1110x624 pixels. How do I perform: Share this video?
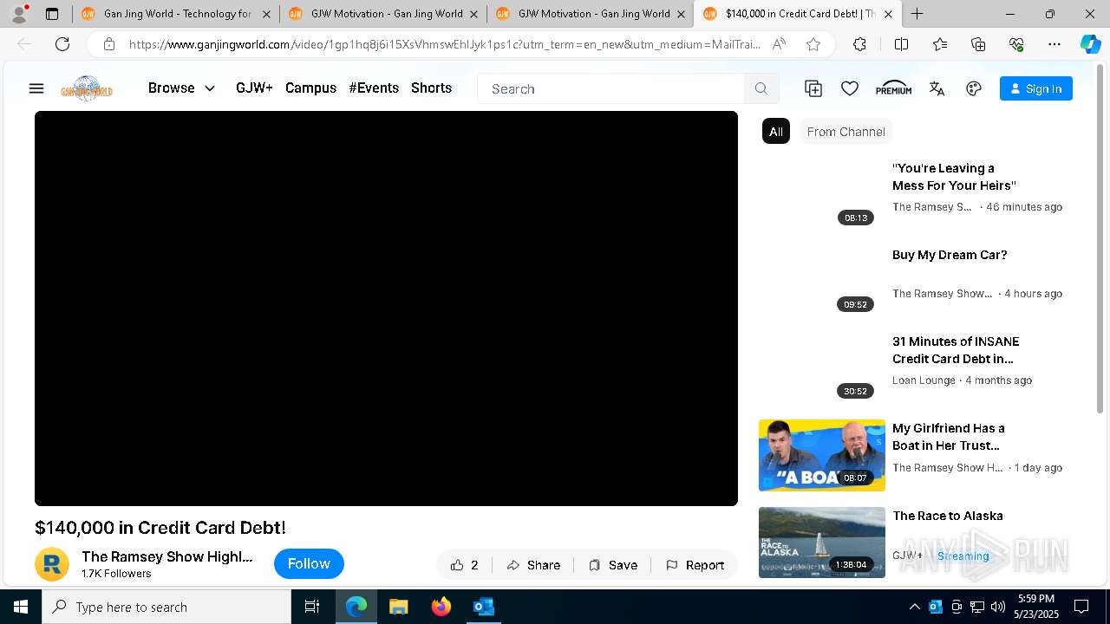coord(533,565)
